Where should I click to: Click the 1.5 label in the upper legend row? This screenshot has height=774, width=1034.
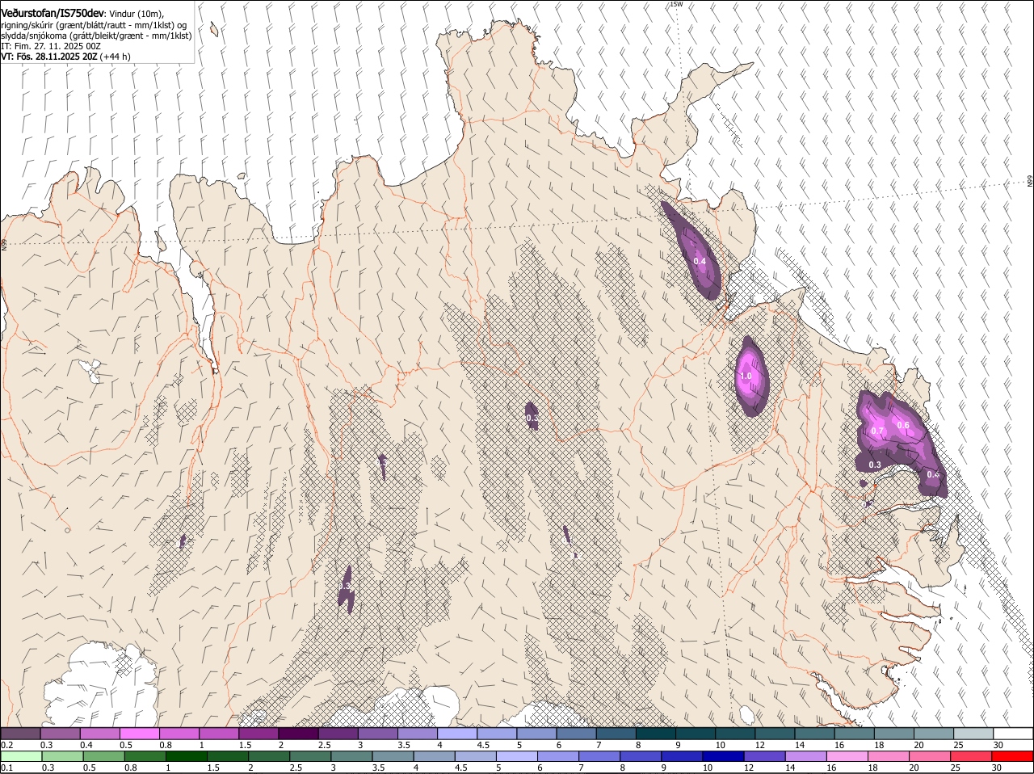[245, 745]
